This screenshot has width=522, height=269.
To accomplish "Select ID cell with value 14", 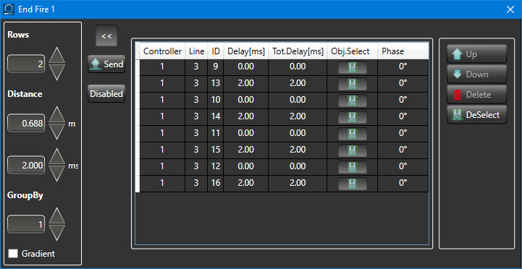I will pyautogui.click(x=216, y=116).
